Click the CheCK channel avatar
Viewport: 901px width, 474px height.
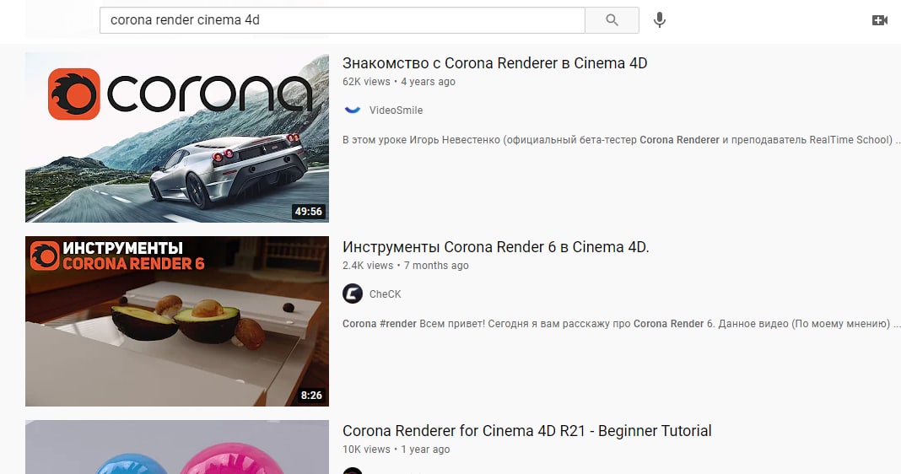click(353, 294)
